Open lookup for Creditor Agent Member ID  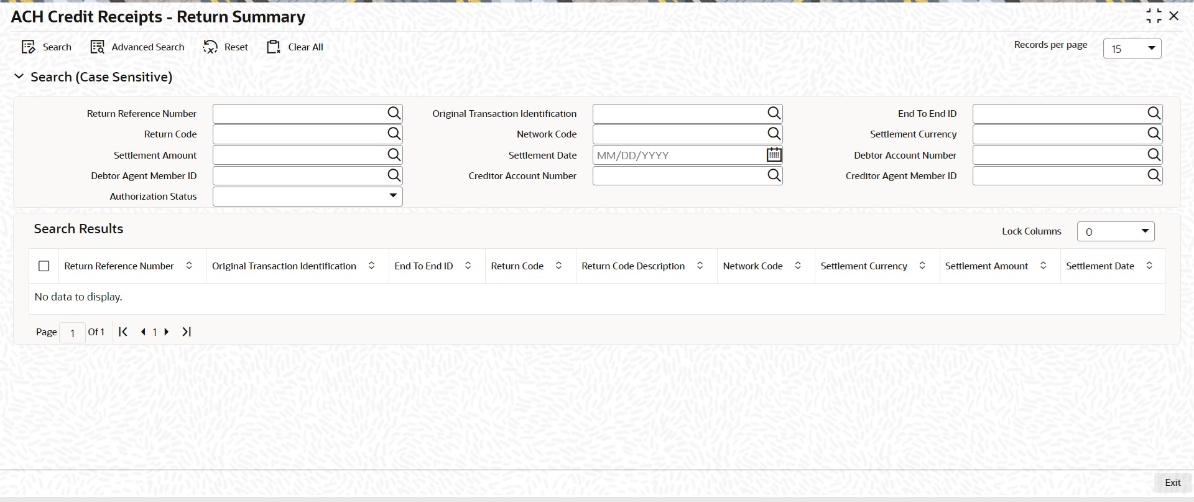[x=1154, y=175]
